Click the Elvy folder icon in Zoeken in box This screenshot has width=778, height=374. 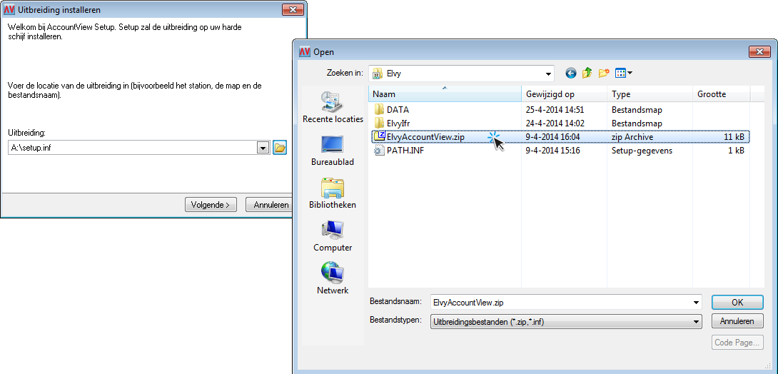pos(378,74)
